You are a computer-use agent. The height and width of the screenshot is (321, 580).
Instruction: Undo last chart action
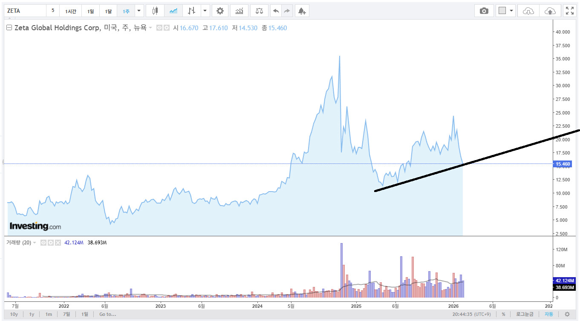click(276, 11)
